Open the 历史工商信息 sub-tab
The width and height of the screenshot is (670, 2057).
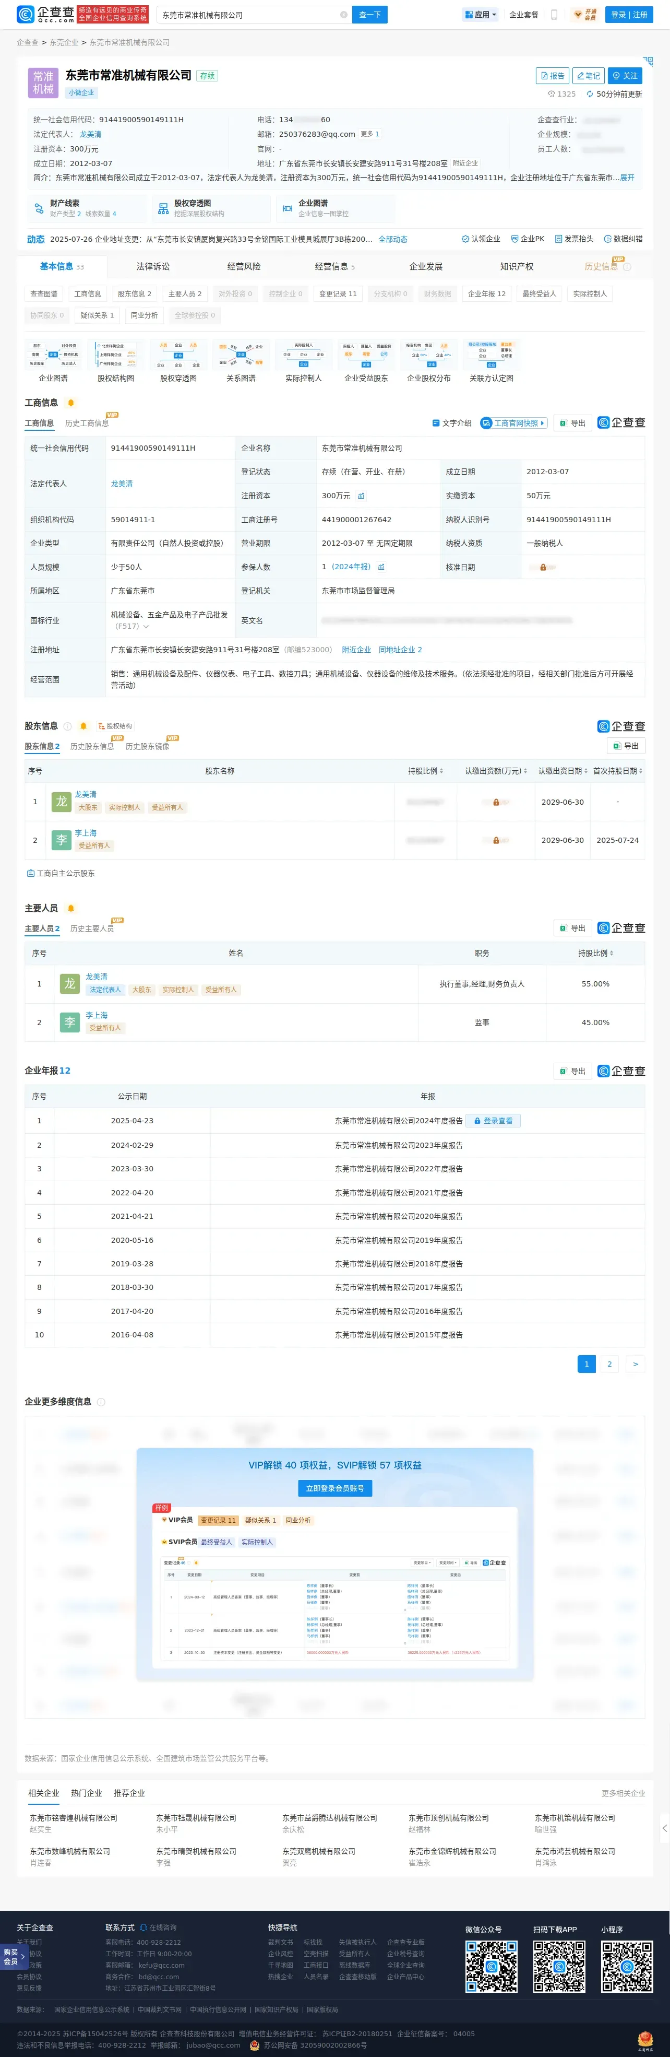click(87, 423)
